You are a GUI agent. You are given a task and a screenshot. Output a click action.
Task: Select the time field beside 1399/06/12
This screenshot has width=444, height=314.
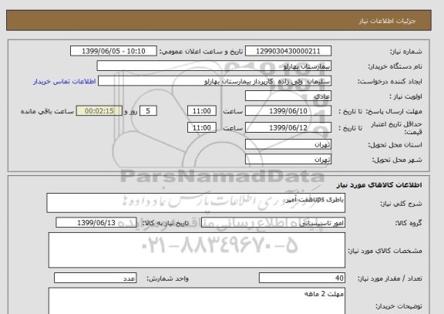click(x=202, y=127)
